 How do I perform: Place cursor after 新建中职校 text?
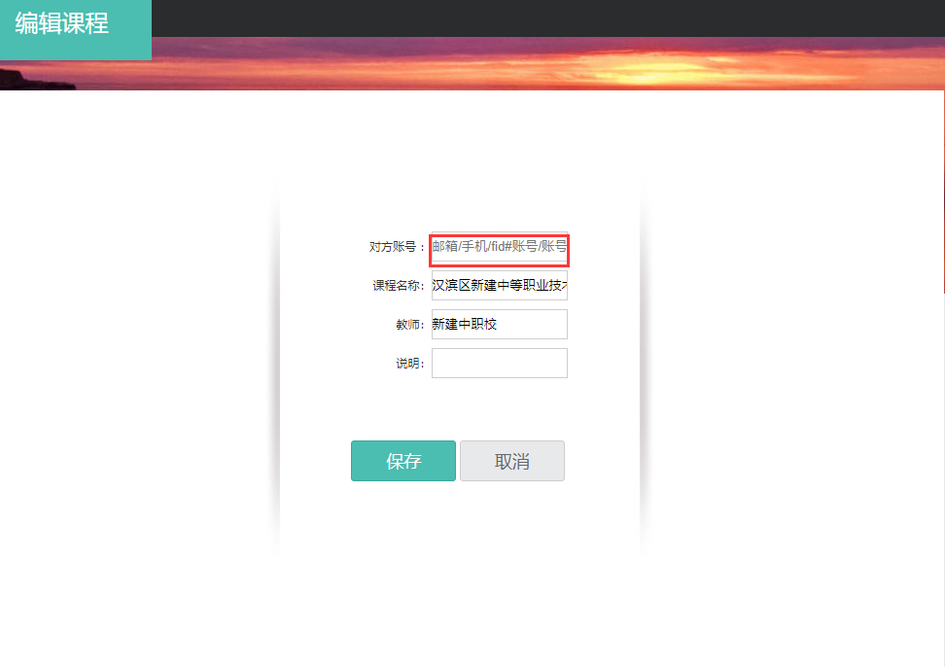pos(499,324)
